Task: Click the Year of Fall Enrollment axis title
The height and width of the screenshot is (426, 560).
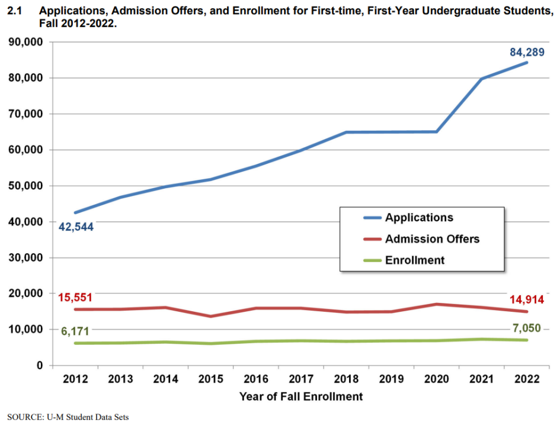Action: point(301,396)
